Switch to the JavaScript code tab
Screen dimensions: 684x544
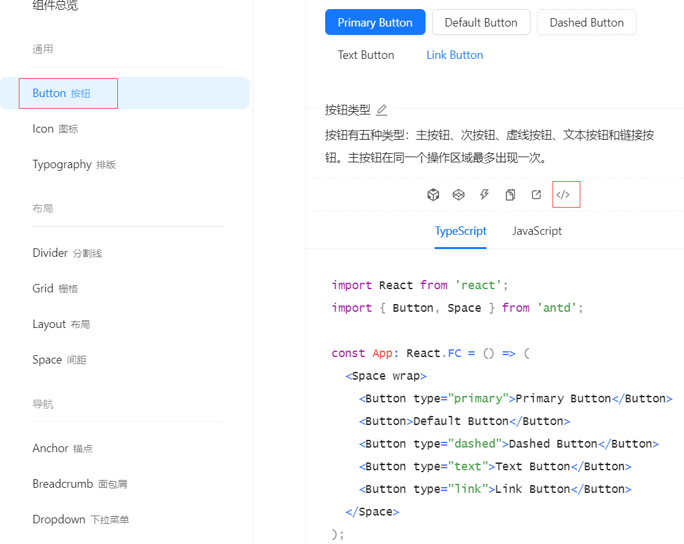[x=537, y=230]
